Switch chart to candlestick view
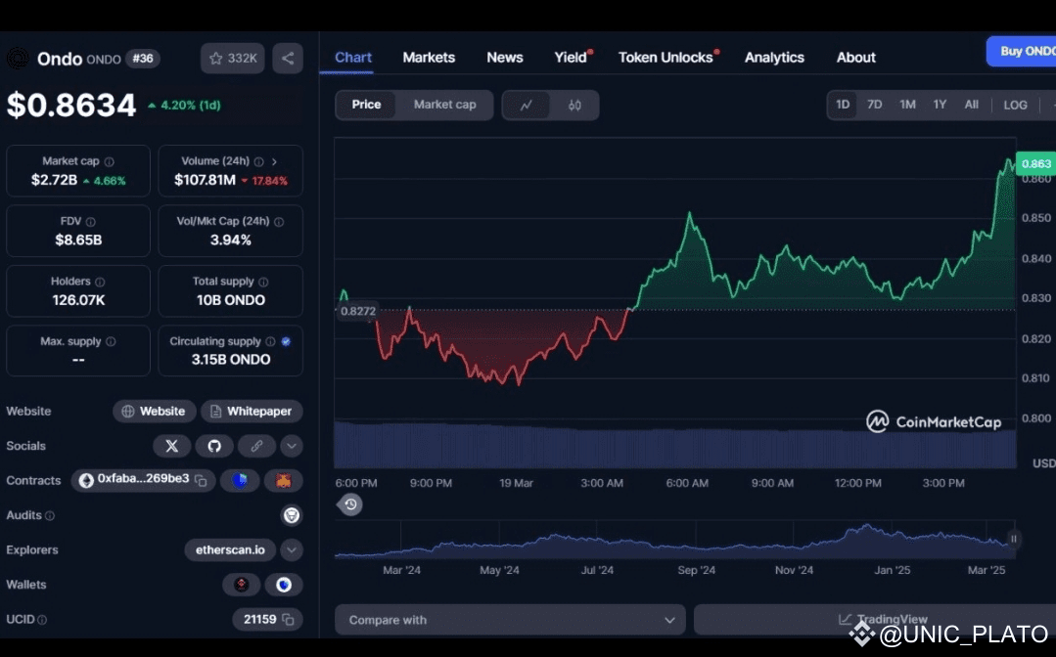Screen dimensions: 1056x657 click(574, 105)
